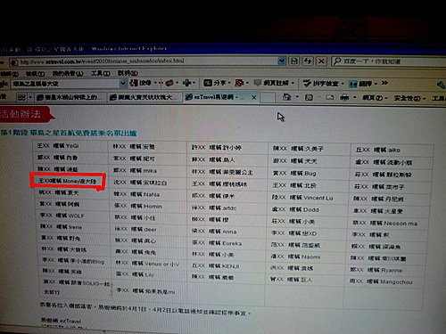The width and height of the screenshot is (446, 334).
Task: Click the refresh page icon
Action: pos(308,61)
